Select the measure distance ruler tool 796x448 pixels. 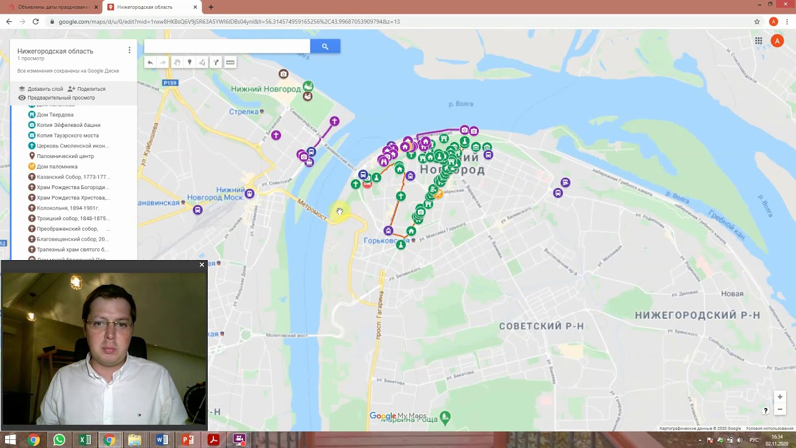point(230,62)
